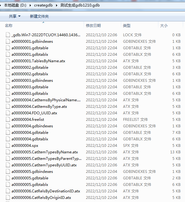The width and height of the screenshot is (185, 202).
Task: Click file icon of a00000003.gdbtablx
Action: (8, 93)
